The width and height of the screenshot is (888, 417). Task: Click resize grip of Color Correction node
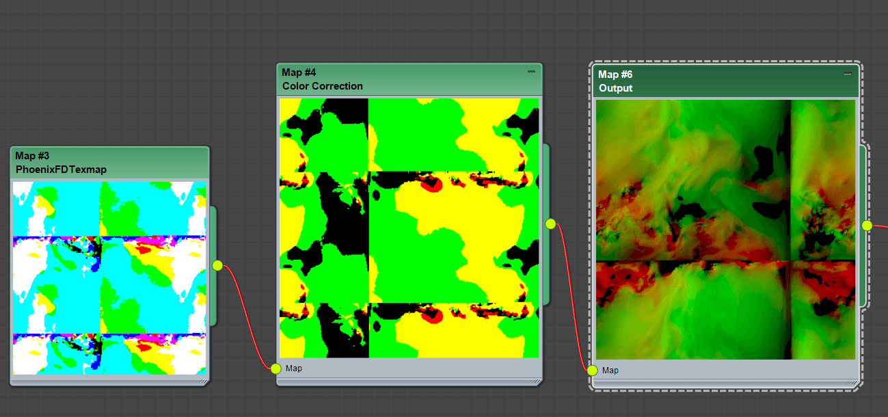pos(536,382)
